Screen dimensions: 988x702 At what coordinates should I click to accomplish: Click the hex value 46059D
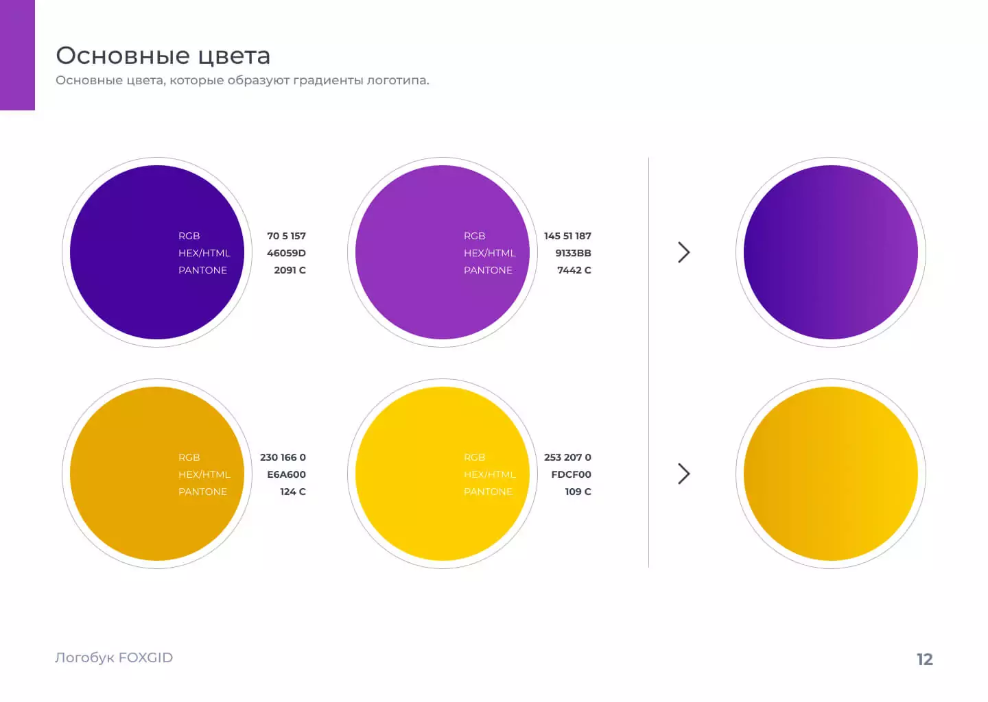tap(286, 253)
